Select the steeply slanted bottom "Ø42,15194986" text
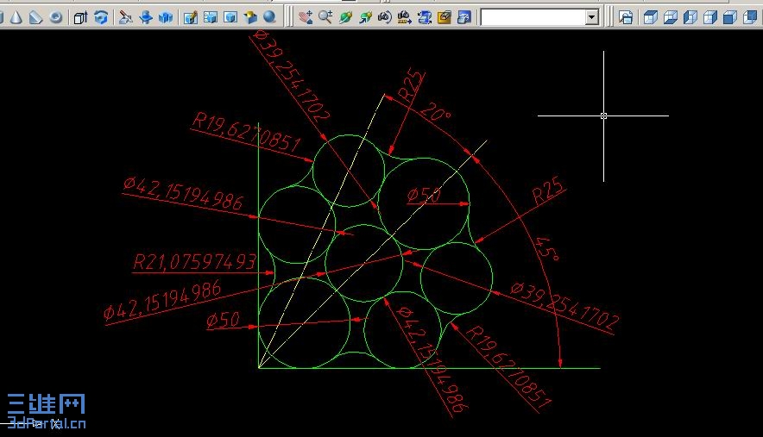The image size is (763, 437). [x=433, y=359]
